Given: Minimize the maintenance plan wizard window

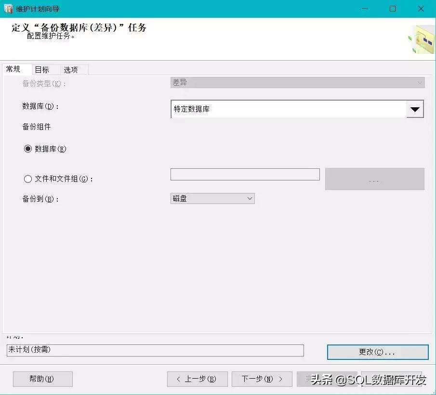Looking at the screenshot, I should [x=365, y=9].
